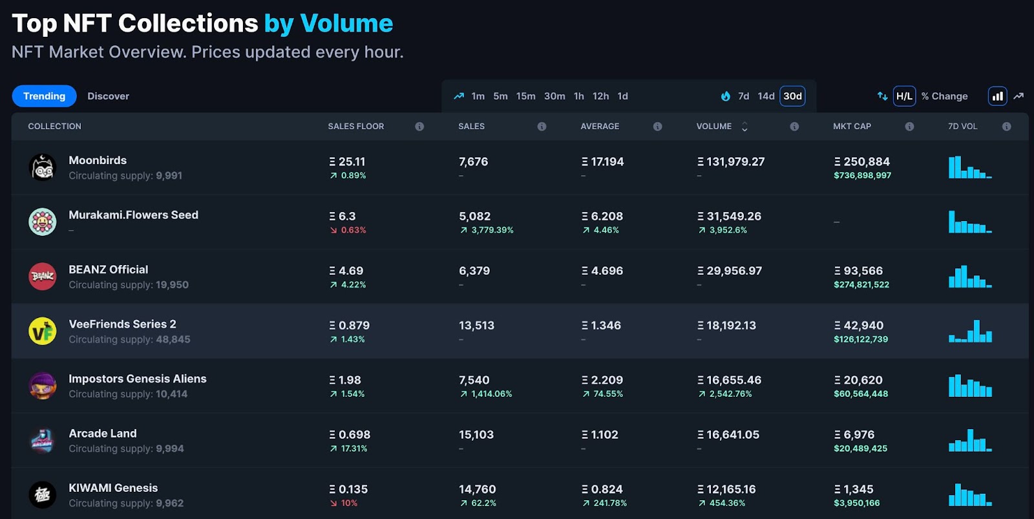Sort by the Mkt Cap column header

(852, 127)
